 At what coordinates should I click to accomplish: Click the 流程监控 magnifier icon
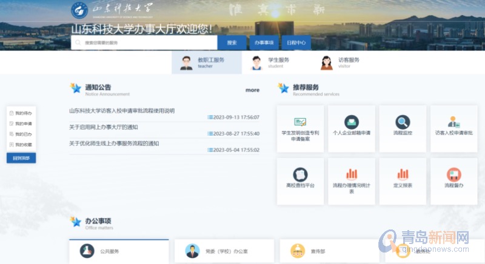click(x=403, y=122)
